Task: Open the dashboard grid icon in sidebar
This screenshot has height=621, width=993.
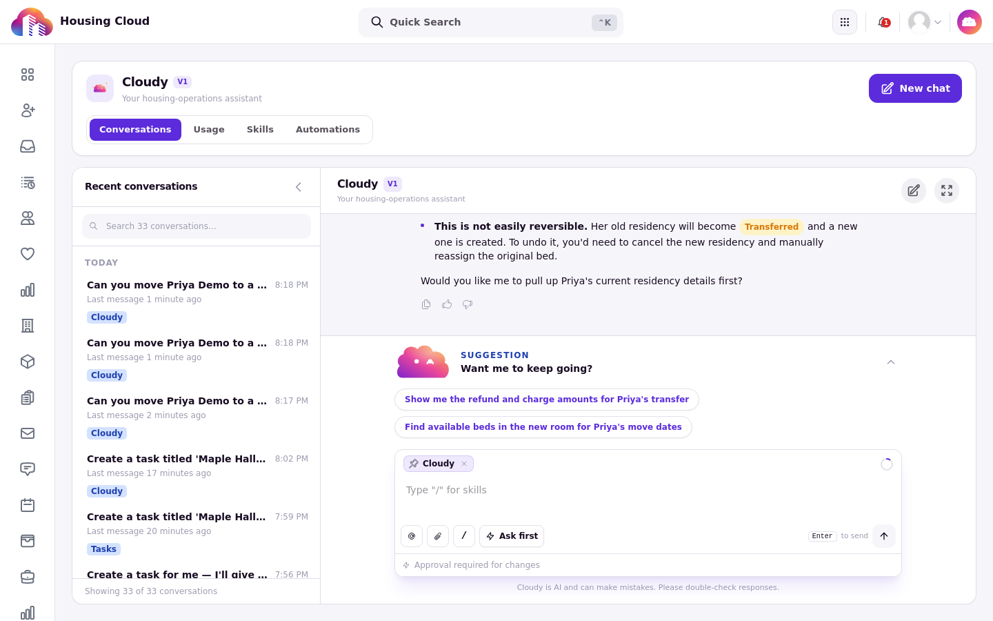Action: tap(28, 75)
